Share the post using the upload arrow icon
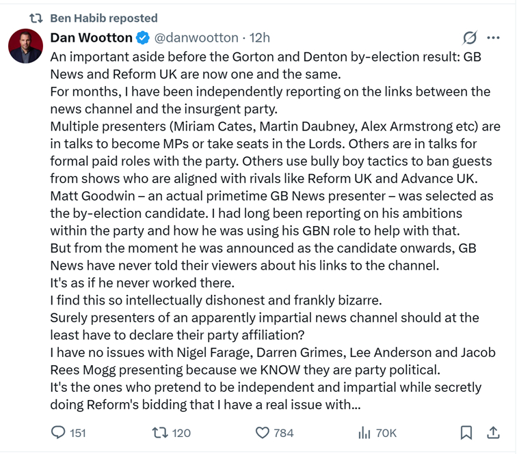This screenshot has height=454, width=519. pos(492,432)
